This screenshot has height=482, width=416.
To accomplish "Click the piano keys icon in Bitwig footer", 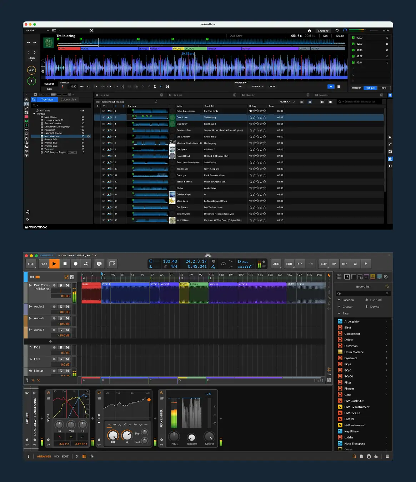I will click(387, 456).
